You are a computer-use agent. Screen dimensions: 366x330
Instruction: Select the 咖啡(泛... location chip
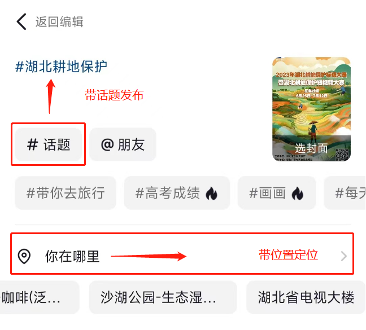(x=39, y=297)
